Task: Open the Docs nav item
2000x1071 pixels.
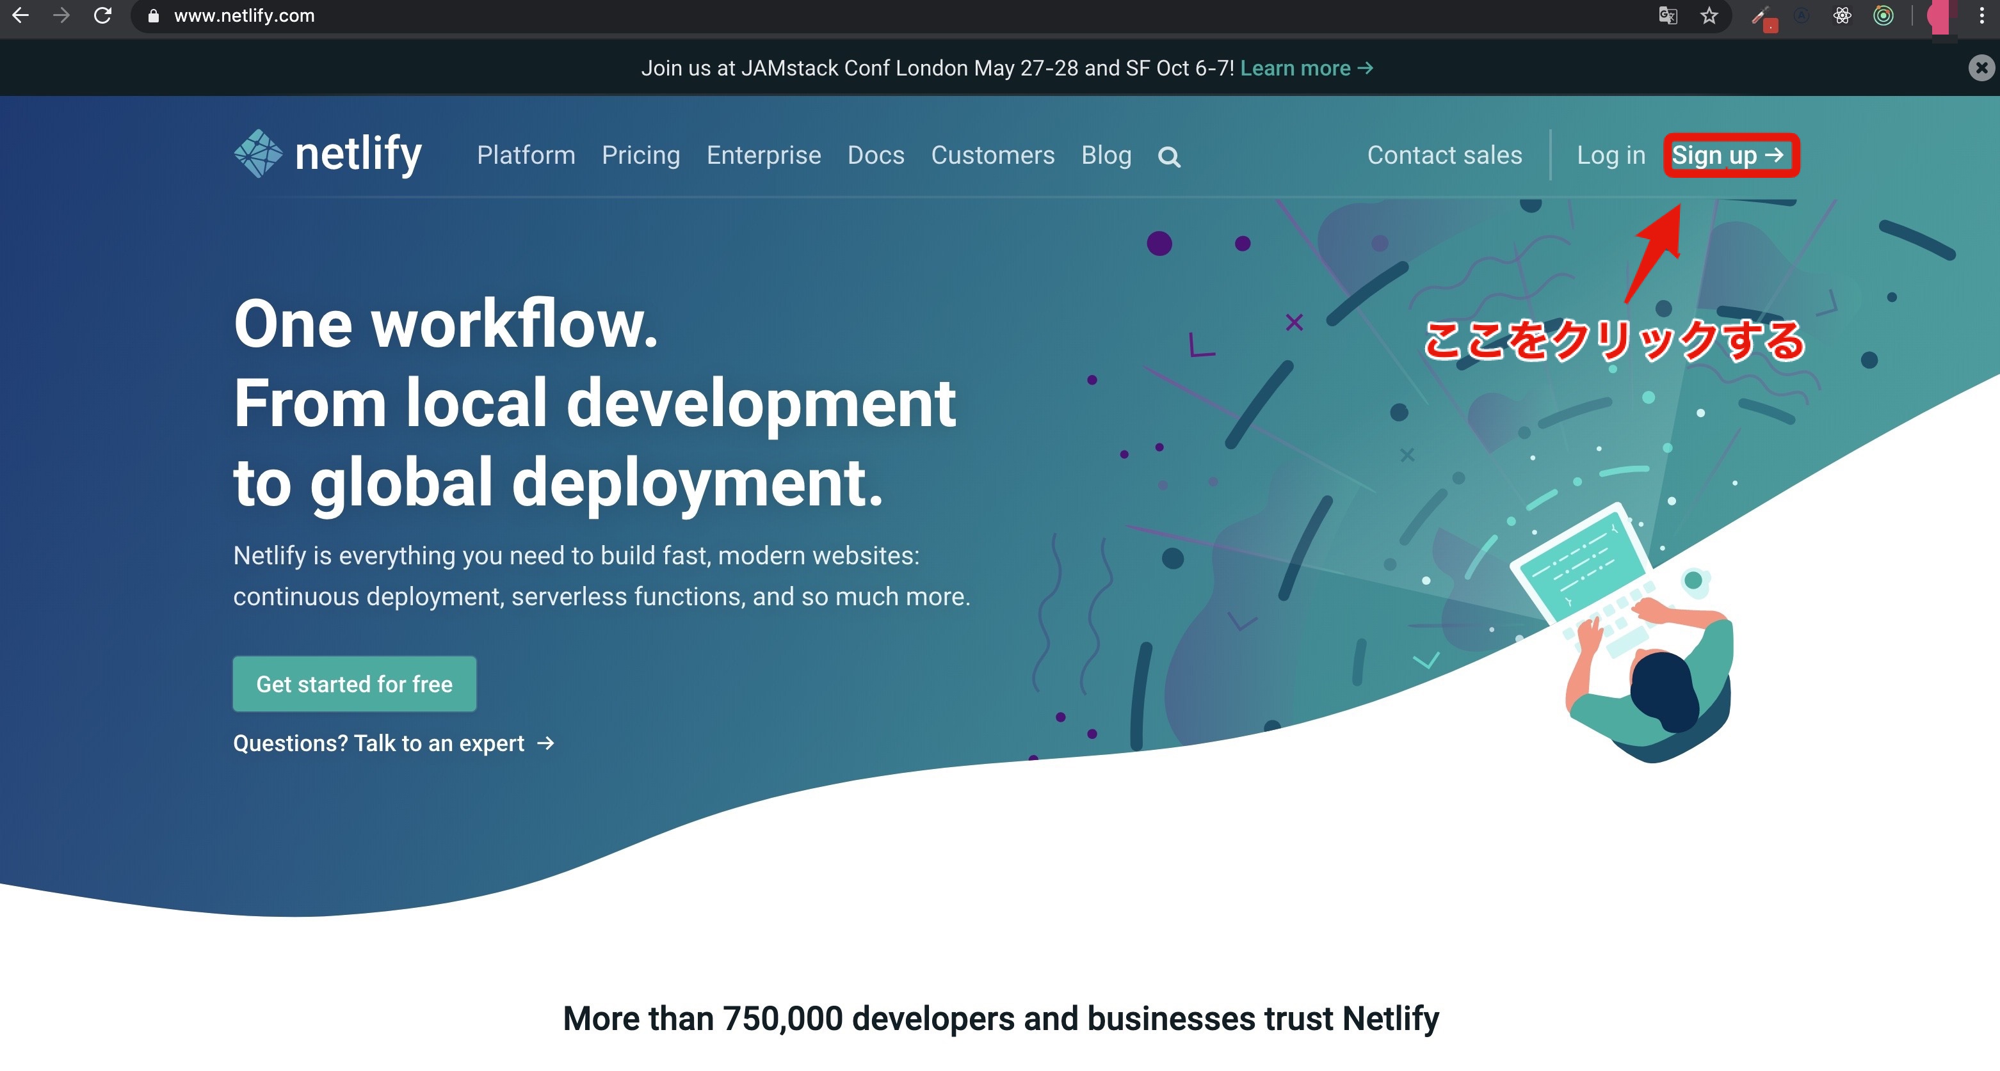Action: pos(876,155)
